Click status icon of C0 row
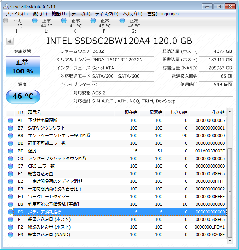Viewport: 239px width, 250px height. click(10, 159)
